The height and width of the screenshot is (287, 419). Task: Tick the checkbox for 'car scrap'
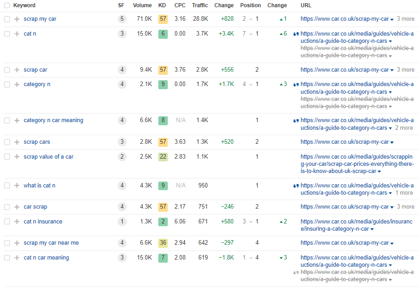coord(7,207)
